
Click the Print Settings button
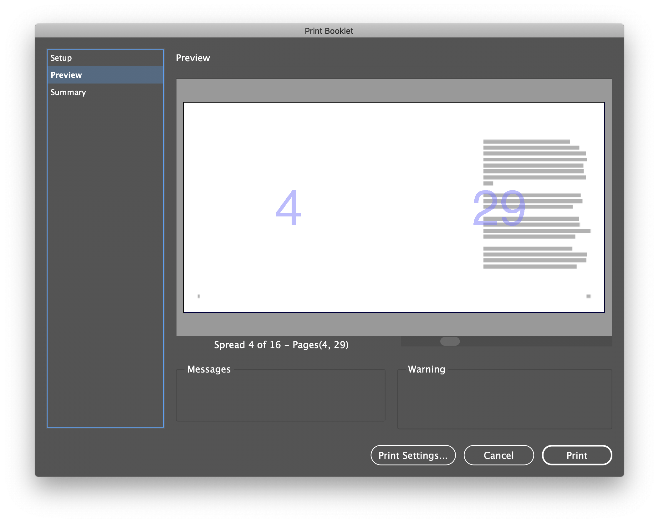413,455
